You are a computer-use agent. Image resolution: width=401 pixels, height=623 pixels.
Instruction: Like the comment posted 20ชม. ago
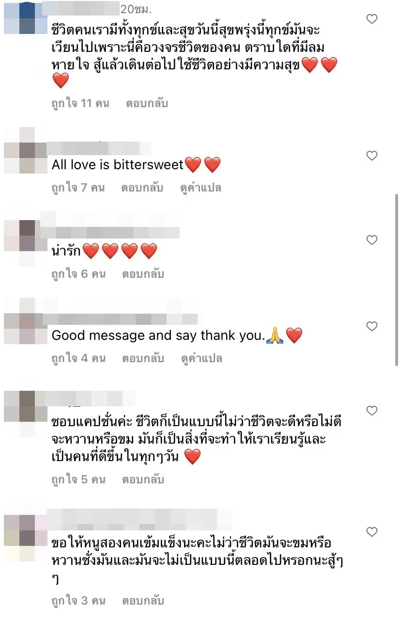click(371, 19)
